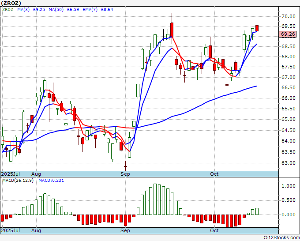Click Oct on MACD time axis

coord(214,230)
